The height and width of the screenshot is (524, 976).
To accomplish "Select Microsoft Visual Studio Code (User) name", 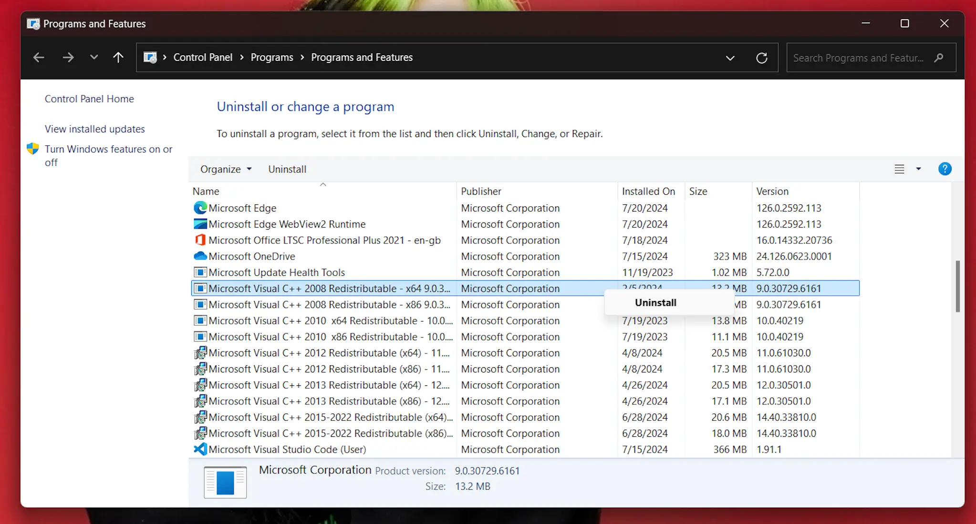I will [x=287, y=449].
